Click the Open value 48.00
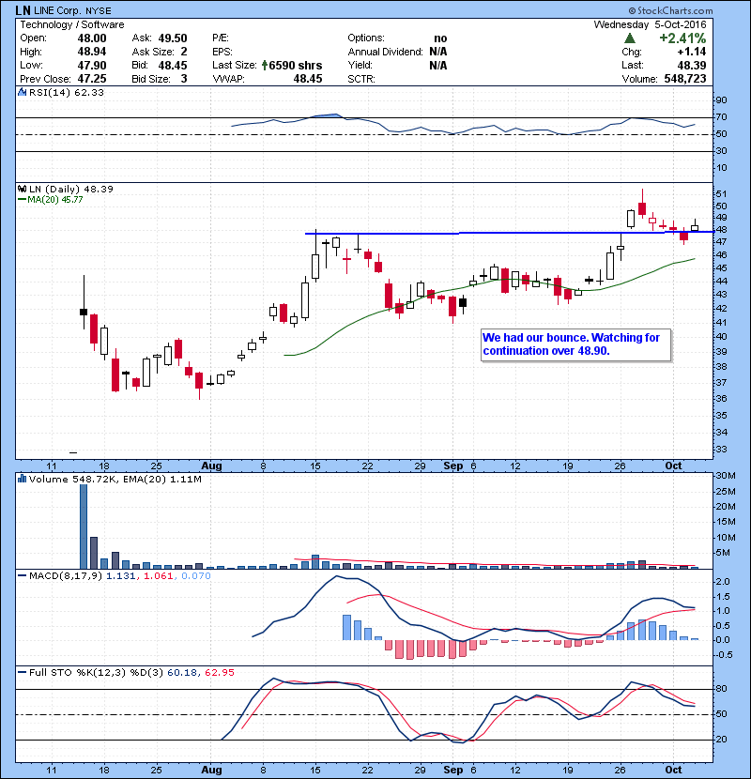The height and width of the screenshot is (779, 751). point(91,38)
